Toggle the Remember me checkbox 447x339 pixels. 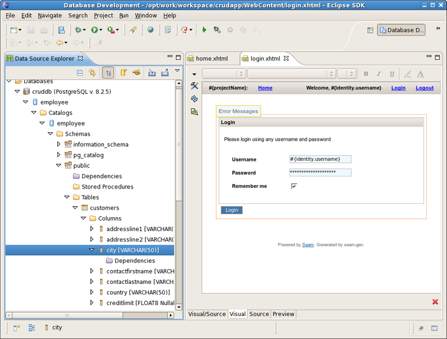pyautogui.click(x=294, y=186)
